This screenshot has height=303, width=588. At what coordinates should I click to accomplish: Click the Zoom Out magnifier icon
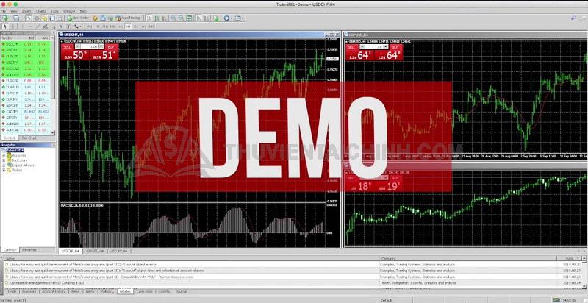pyautogui.click(x=182, y=18)
